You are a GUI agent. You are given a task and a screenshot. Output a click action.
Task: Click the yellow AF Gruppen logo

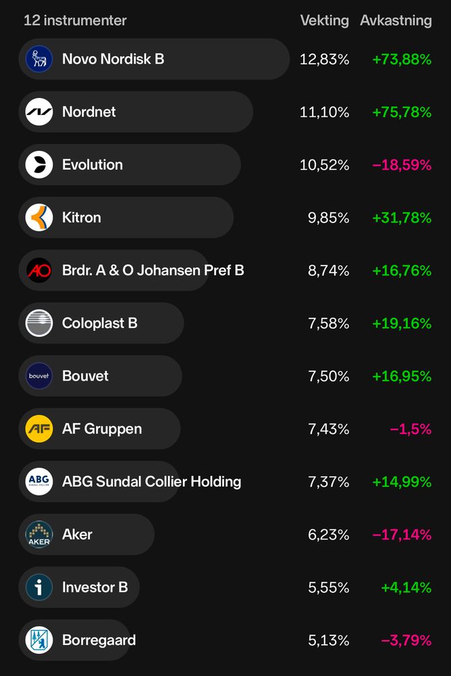(x=38, y=429)
